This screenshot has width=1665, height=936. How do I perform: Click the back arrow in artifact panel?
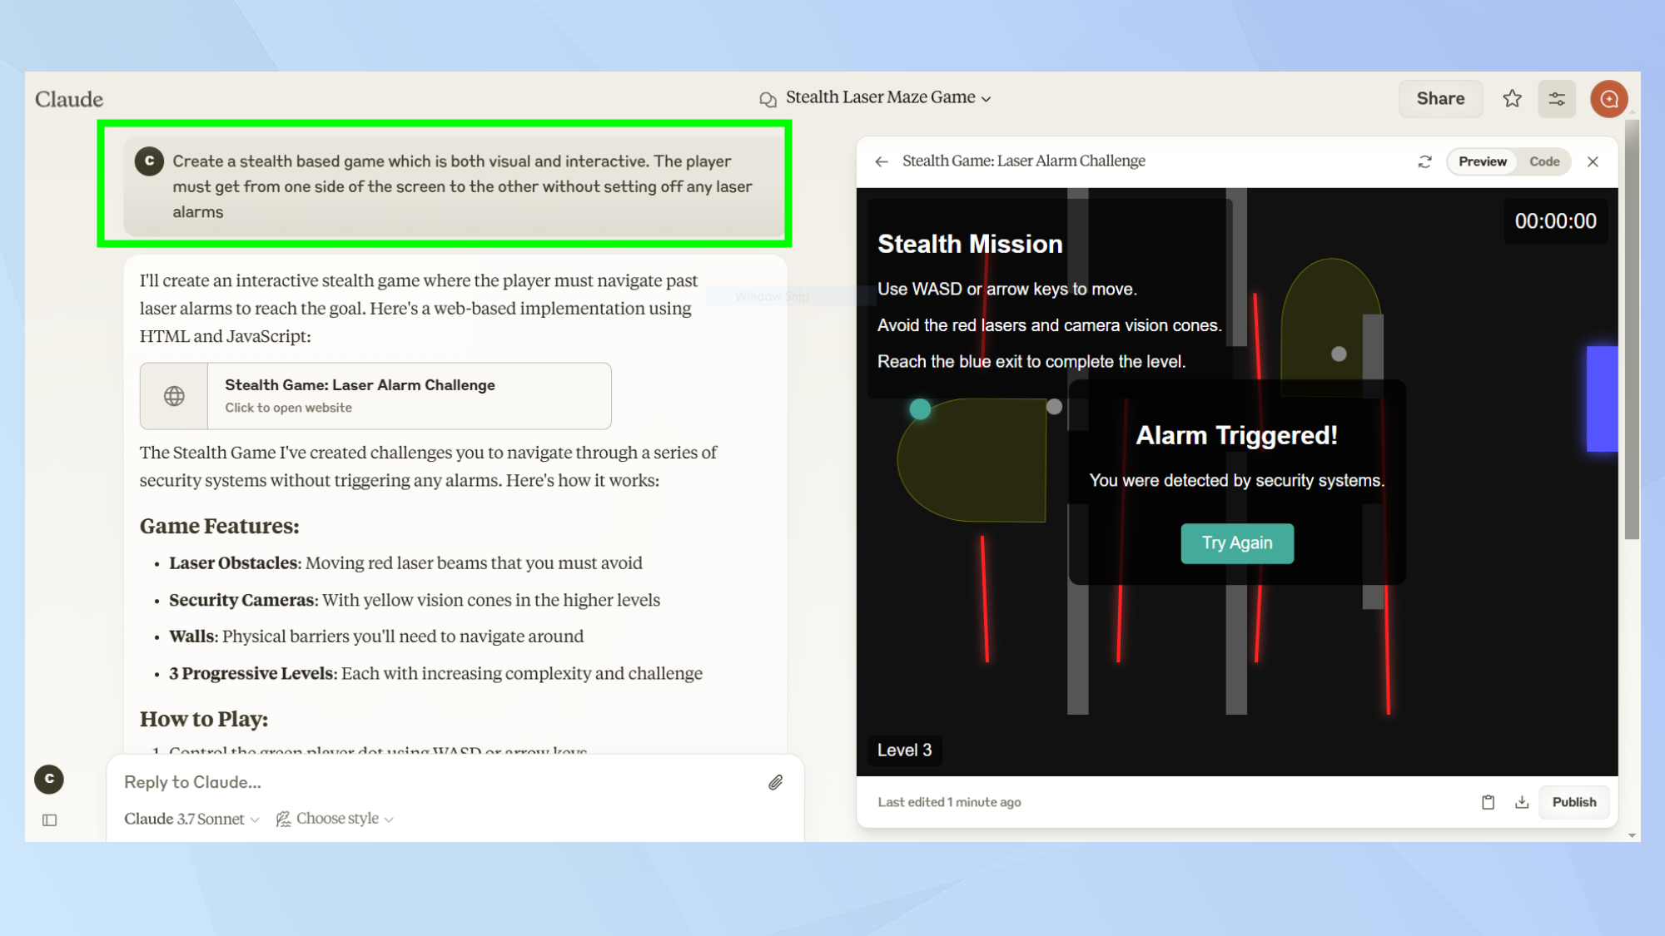pyautogui.click(x=882, y=161)
